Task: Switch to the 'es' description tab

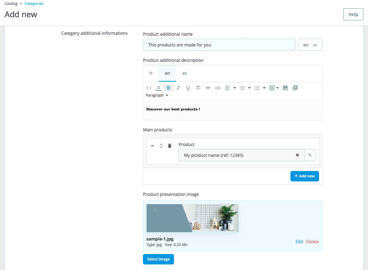Action: click(x=184, y=73)
